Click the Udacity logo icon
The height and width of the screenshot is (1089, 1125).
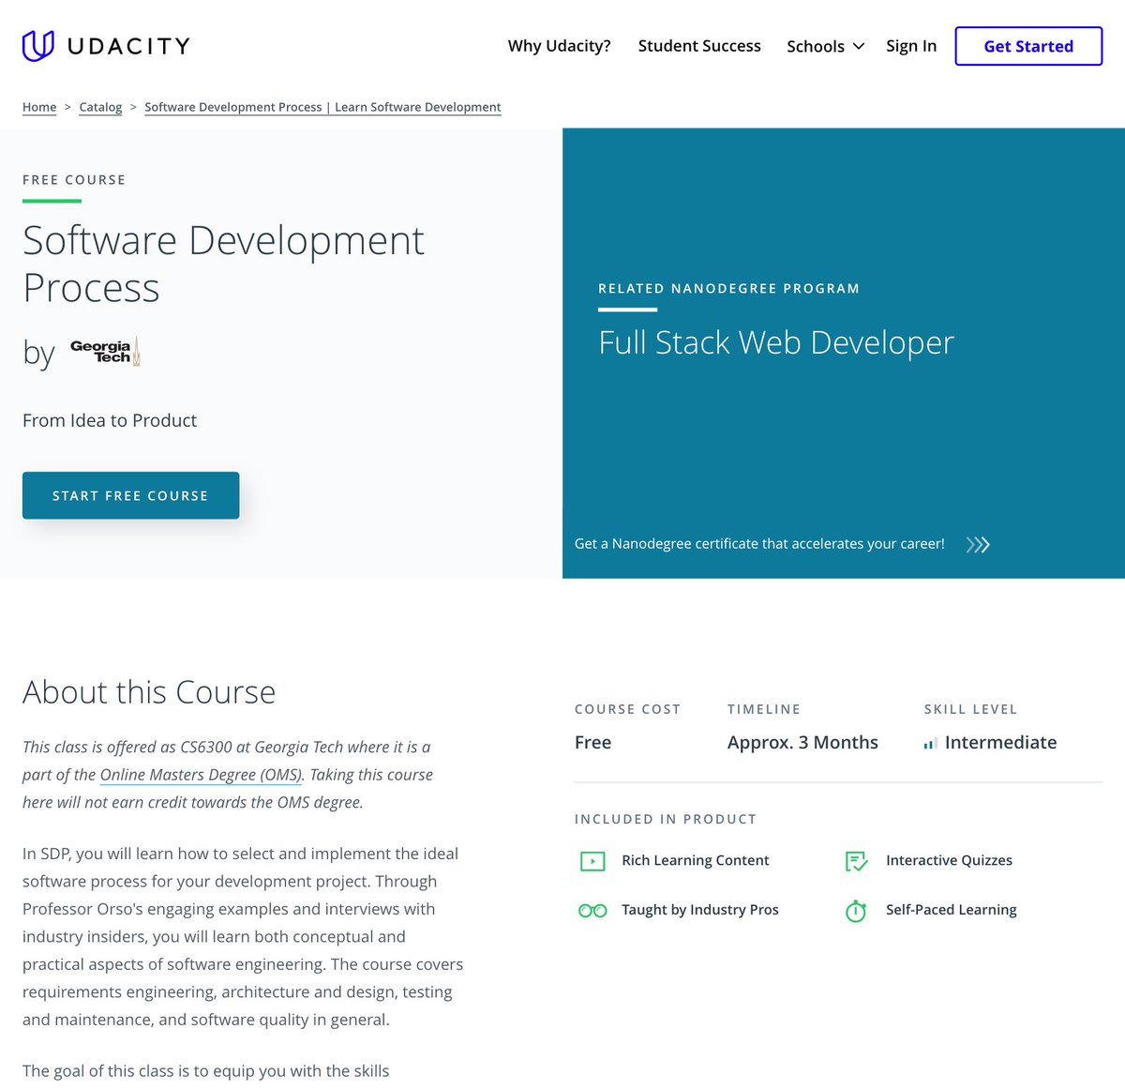point(38,45)
